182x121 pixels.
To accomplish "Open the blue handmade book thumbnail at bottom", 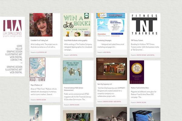I will point(145,114).
